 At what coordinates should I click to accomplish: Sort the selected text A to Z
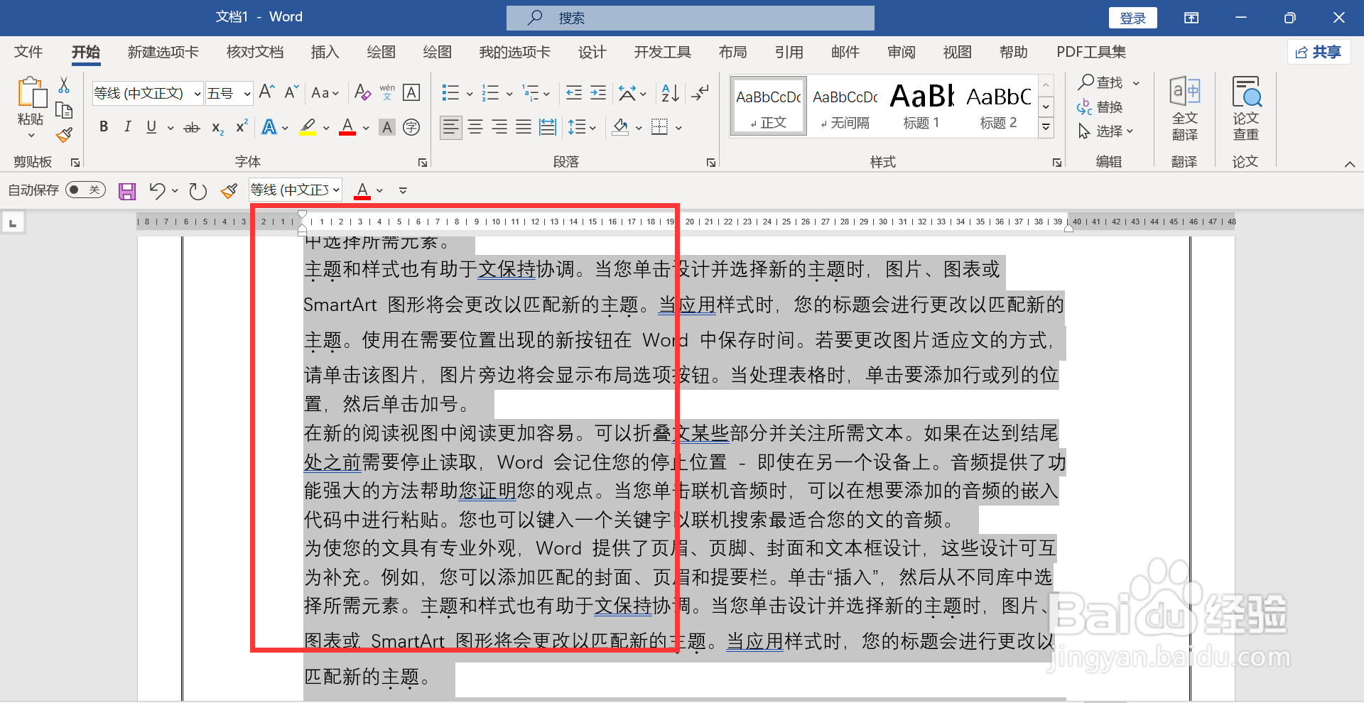point(670,92)
